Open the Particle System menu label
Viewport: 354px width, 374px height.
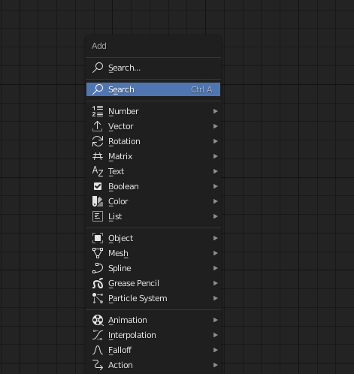(138, 298)
